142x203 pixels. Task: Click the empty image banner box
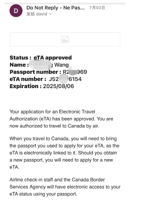pos(65,39)
